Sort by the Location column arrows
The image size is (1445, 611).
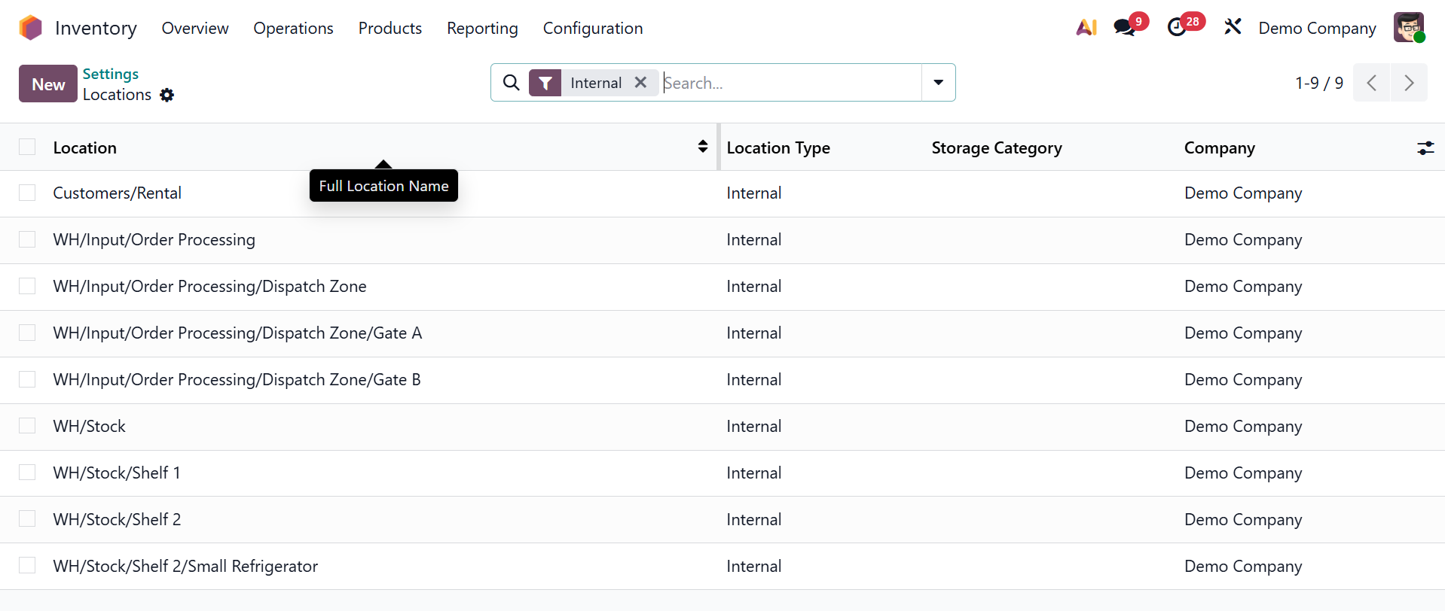(x=702, y=147)
